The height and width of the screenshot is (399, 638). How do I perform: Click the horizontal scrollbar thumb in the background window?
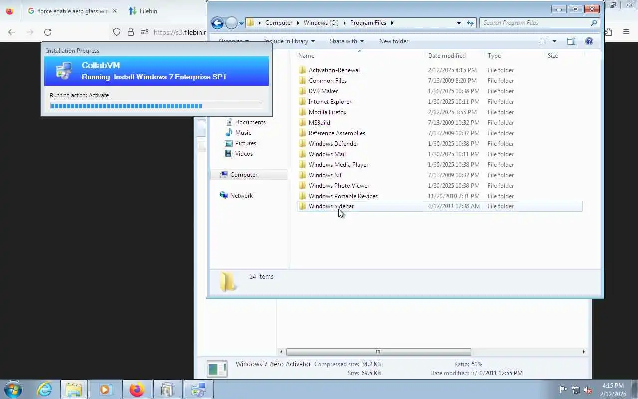pyautogui.click(x=378, y=352)
